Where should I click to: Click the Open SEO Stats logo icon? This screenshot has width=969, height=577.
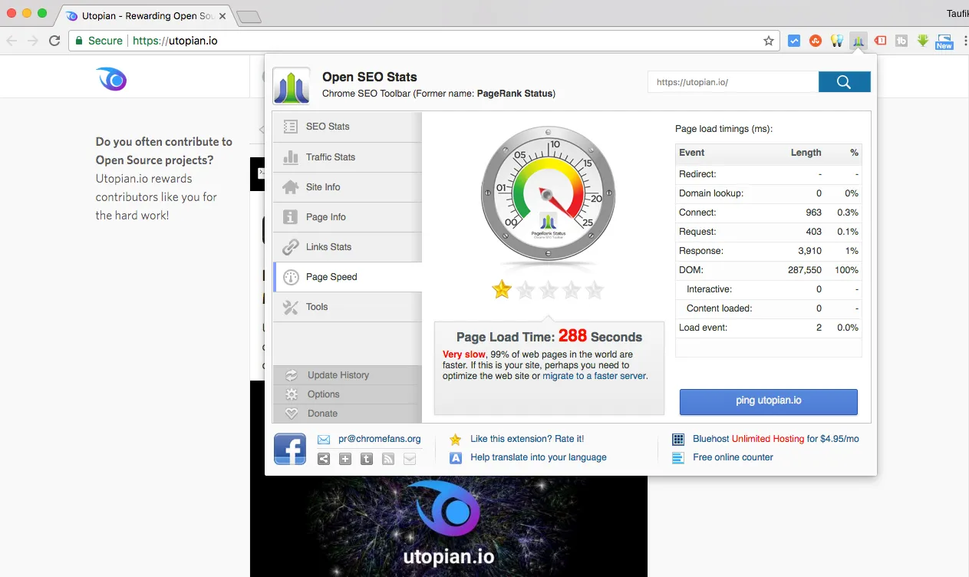(x=292, y=85)
